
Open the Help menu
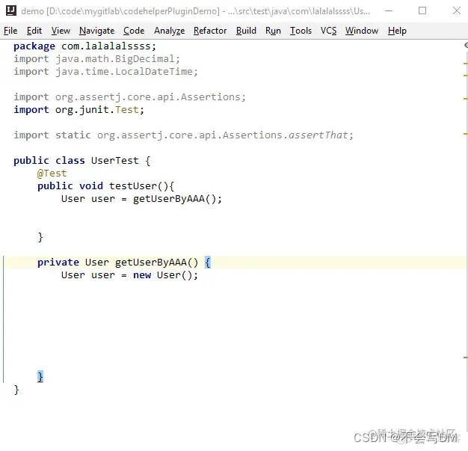coord(397,31)
